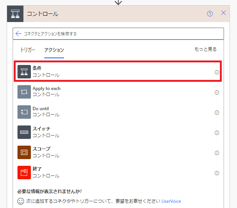
Task: Show info for the スイッチ action
Action: coord(217,133)
